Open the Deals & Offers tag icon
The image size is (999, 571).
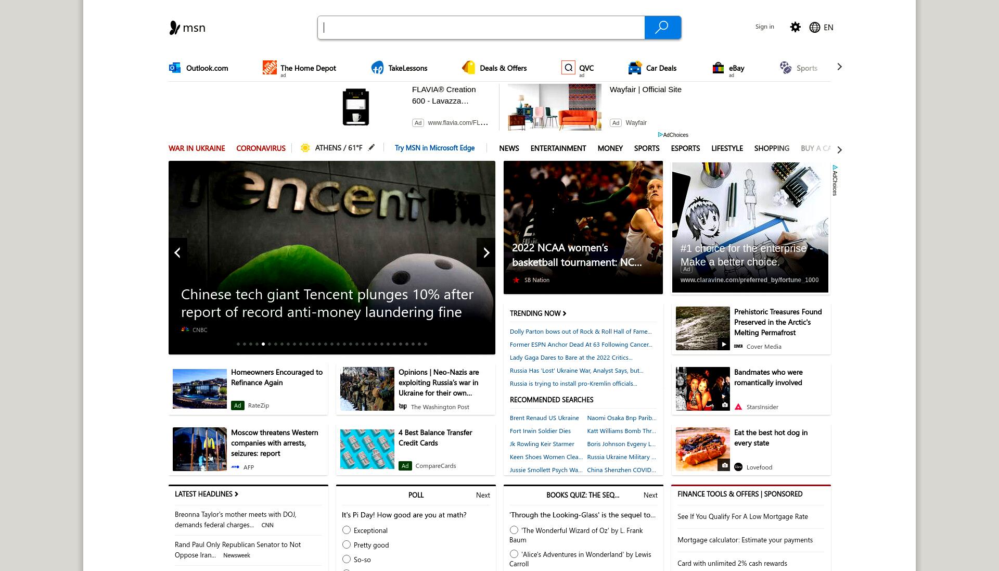click(x=469, y=68)
